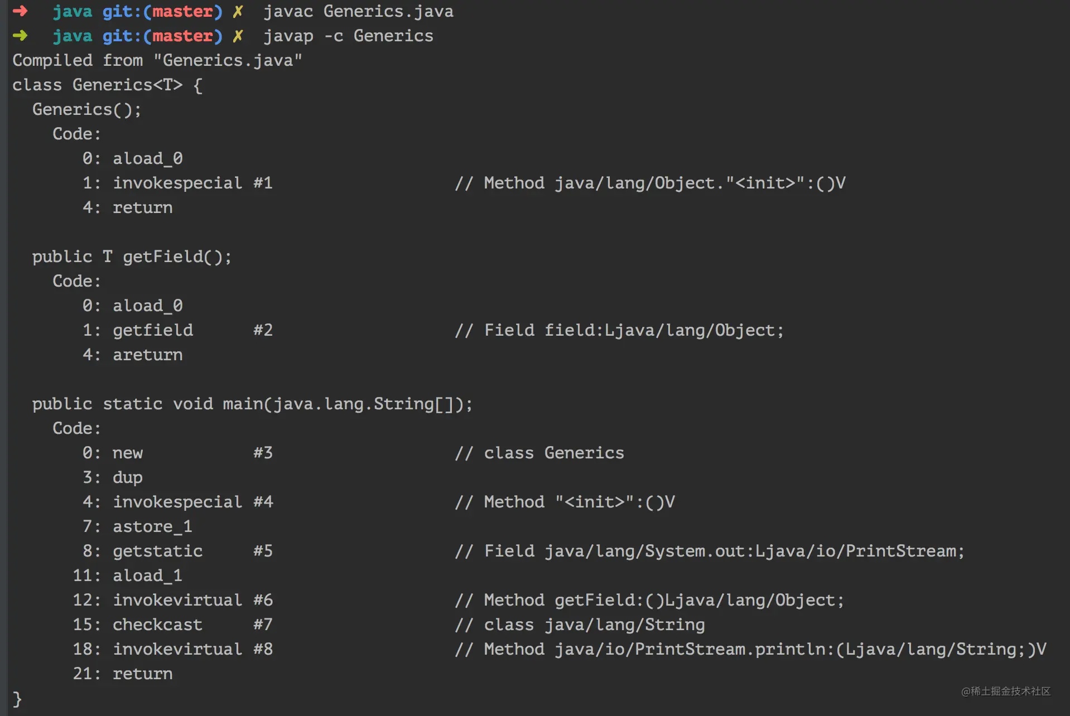
Task: Click the closing curly brace at bottom
Action: tap(17, 699)
